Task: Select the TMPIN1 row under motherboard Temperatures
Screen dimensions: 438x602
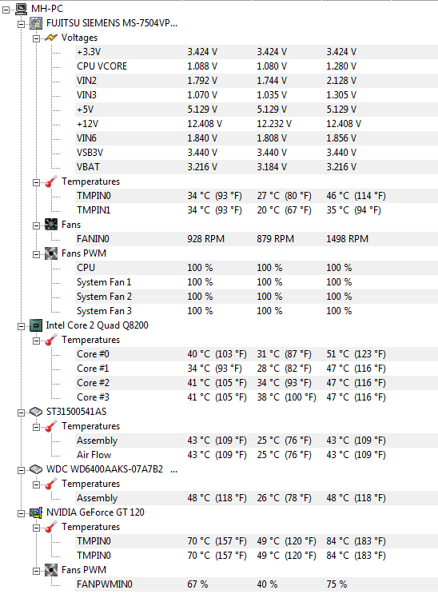Action: click(257, 210)
